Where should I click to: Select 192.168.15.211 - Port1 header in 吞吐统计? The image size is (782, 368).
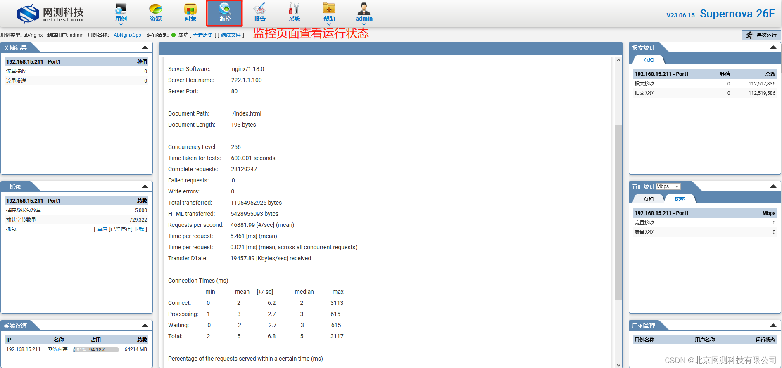pyautogui.click(x=705, y=213)
